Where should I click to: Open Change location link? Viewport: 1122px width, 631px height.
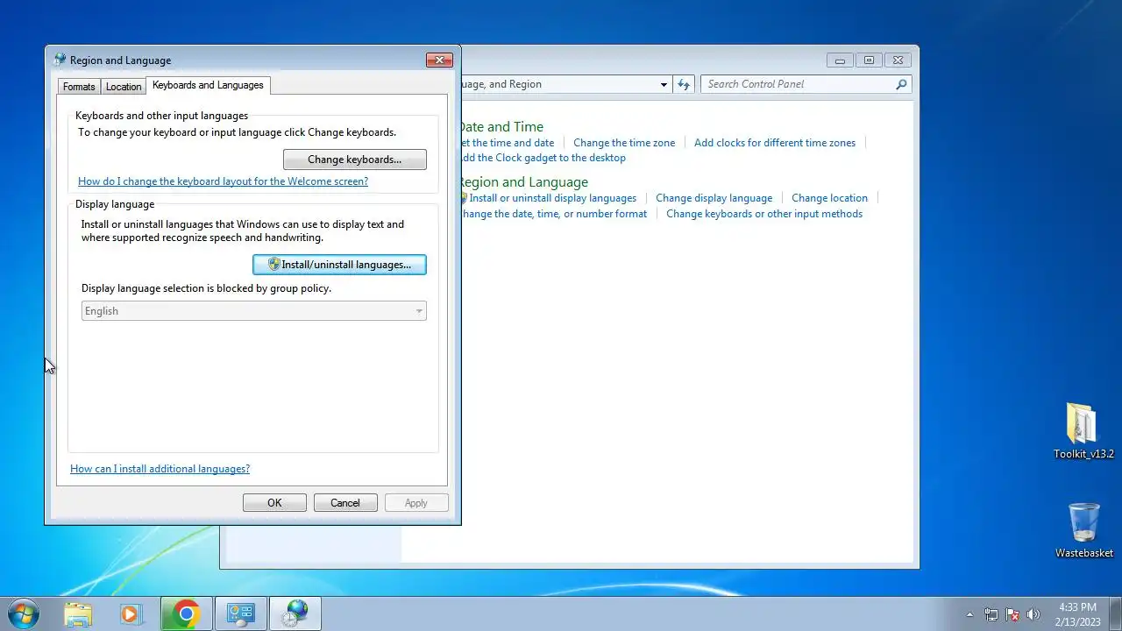[x=829, y=198]
